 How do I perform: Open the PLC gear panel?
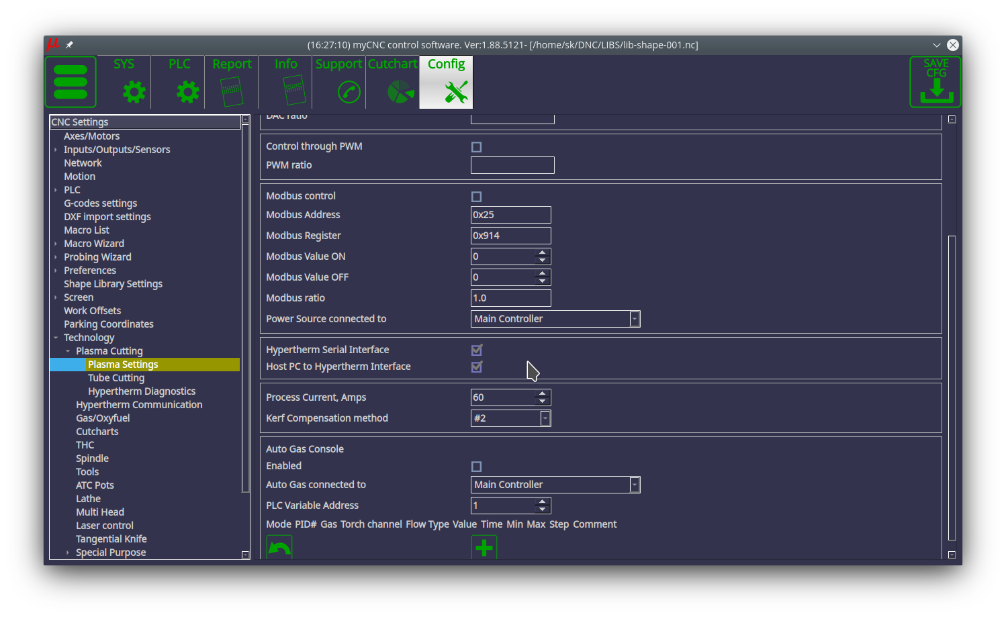(x=179, y=82)
